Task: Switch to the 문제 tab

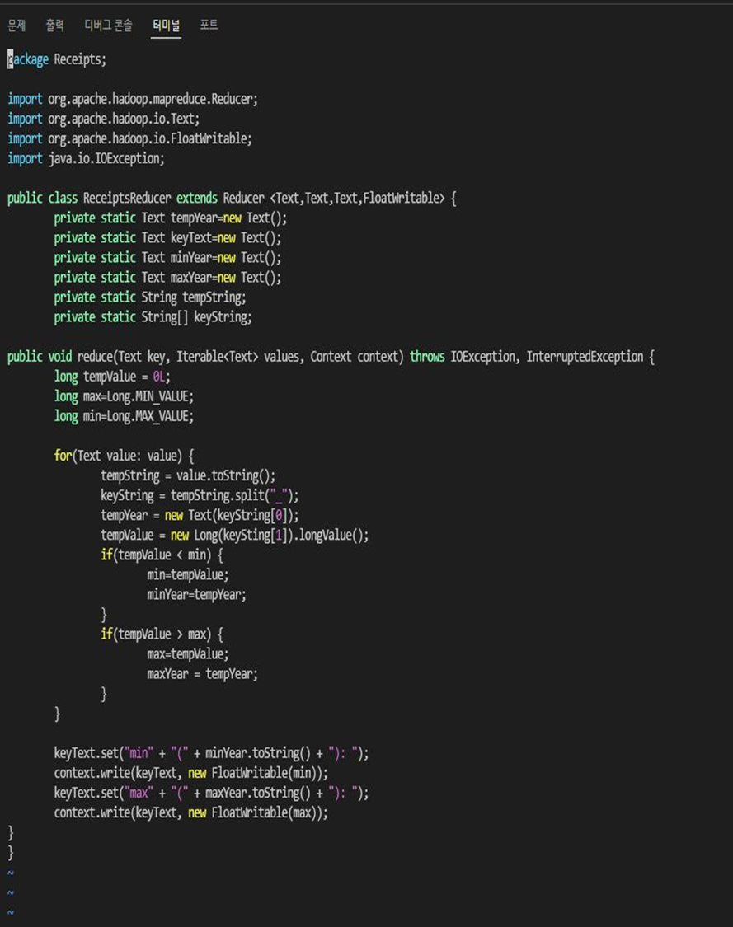Action: coord(16,25)
